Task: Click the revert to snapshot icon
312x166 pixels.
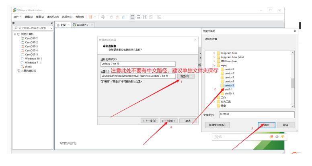Action: point(117,17)
